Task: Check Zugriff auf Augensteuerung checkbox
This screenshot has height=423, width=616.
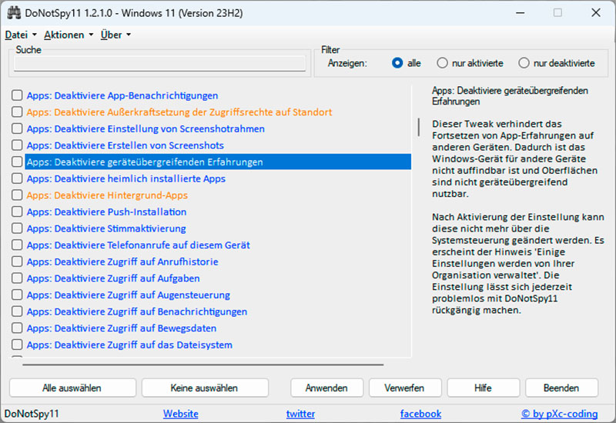Action: pos(17,295)
